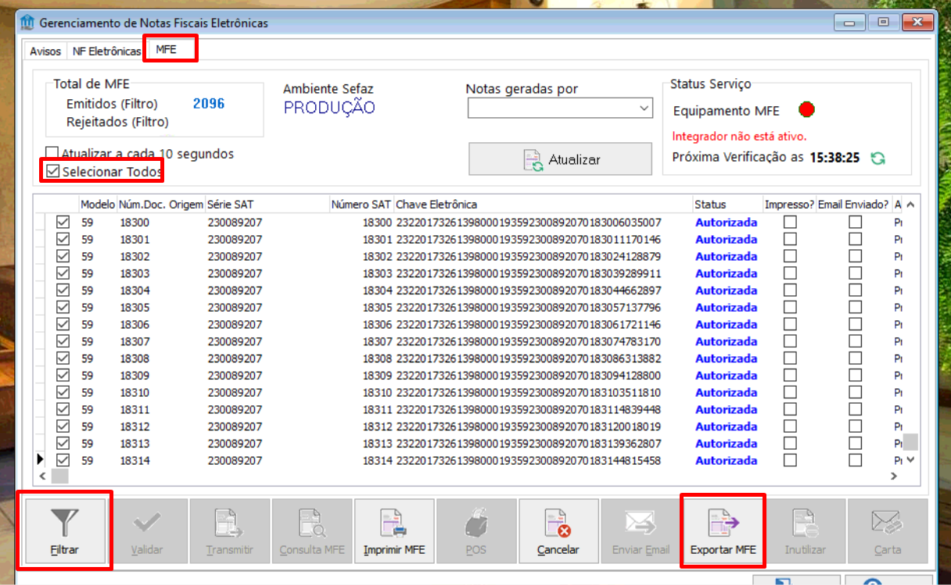Enable Atualizar a cada 10 segundos

pyautogui.click(x=52, y=154)
